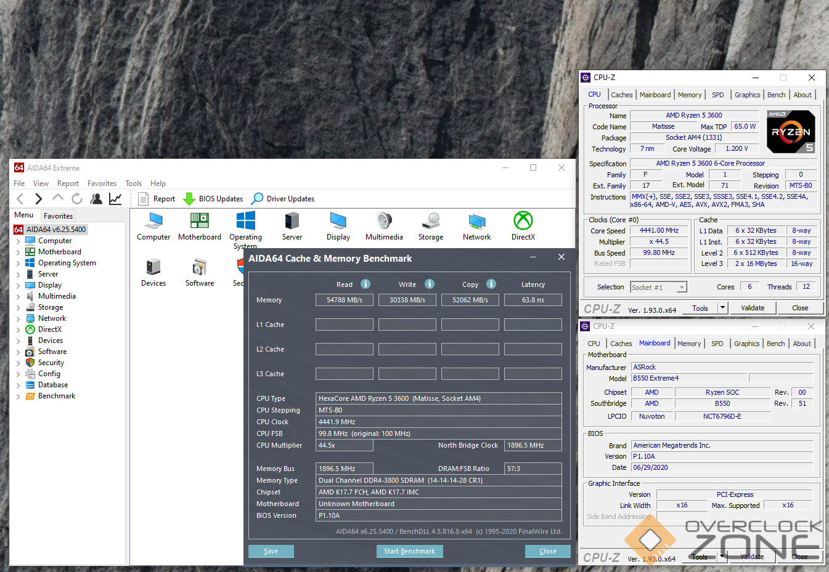Open Report from AIDA64 toolbar
829x572 pixels.
tap(157, 198)
